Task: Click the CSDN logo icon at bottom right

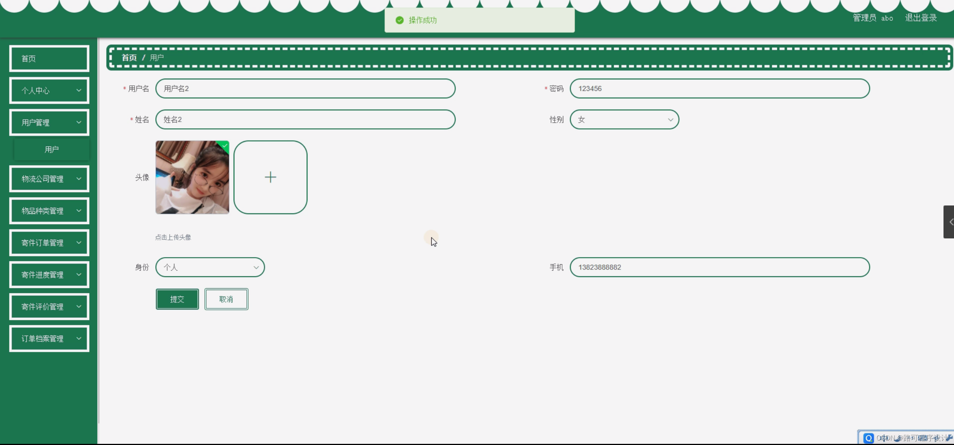Action: coord(868,438)
